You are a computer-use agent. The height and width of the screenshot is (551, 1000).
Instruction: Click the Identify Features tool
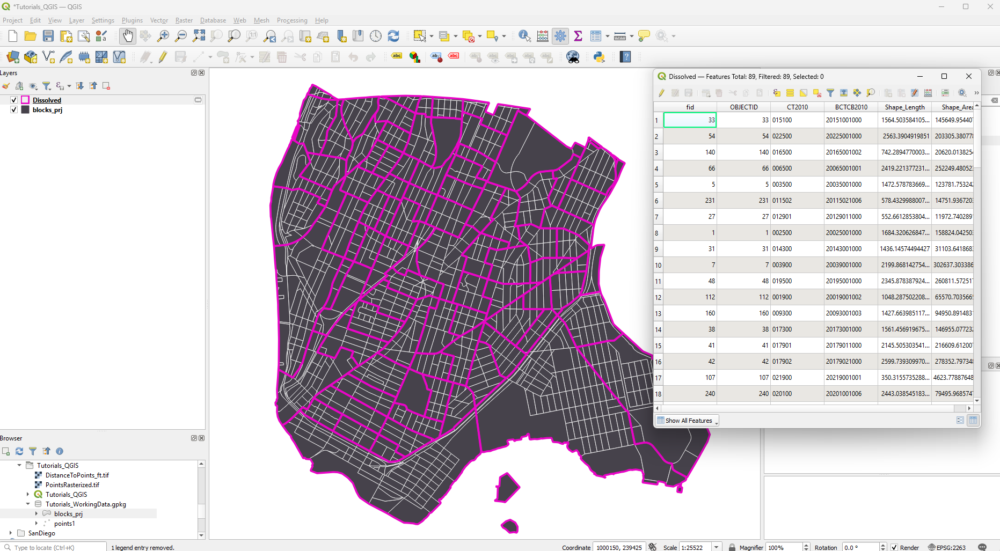(x=524, y=36)
